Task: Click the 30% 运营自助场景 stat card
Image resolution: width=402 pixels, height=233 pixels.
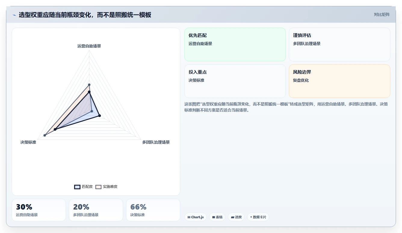Action: pyautogui.click(x=39, y=210)
